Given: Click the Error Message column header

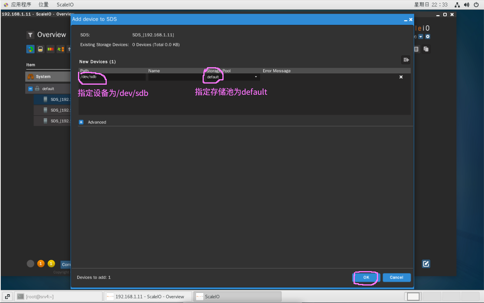Looking at the screenshot, I should point(277,71).
